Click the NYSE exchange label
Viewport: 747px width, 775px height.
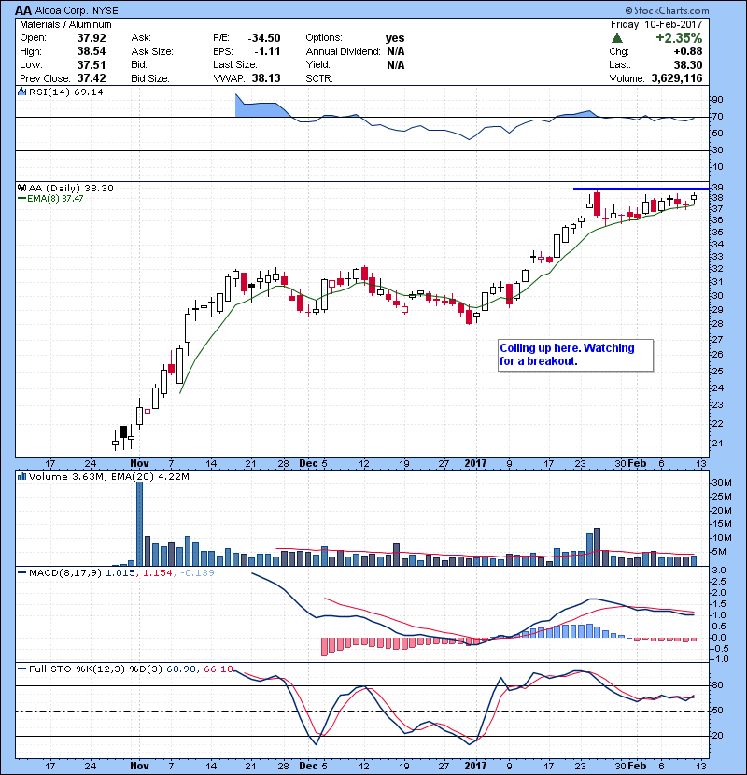pos(106,11)
